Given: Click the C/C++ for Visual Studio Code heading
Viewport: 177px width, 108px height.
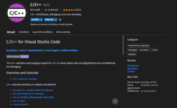Looking at the screenshot, I should tap(33, 42).
